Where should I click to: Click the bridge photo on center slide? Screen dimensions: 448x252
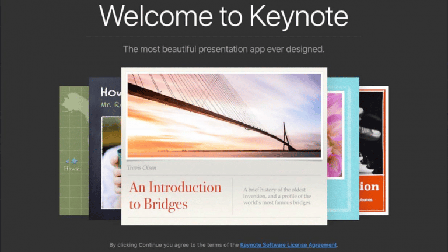coord(224,116)
